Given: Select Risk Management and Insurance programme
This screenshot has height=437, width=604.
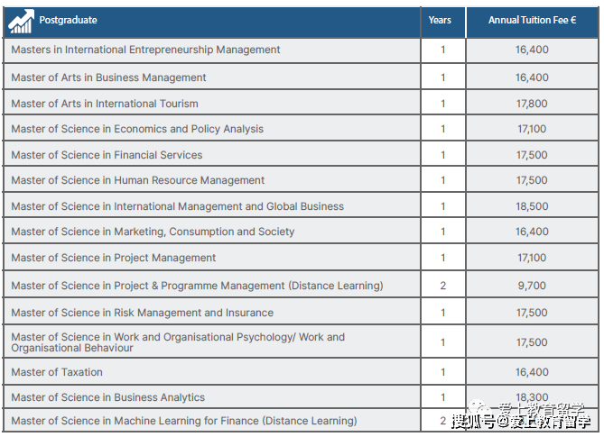Looking at the screenshot, I should pos(142,313).
